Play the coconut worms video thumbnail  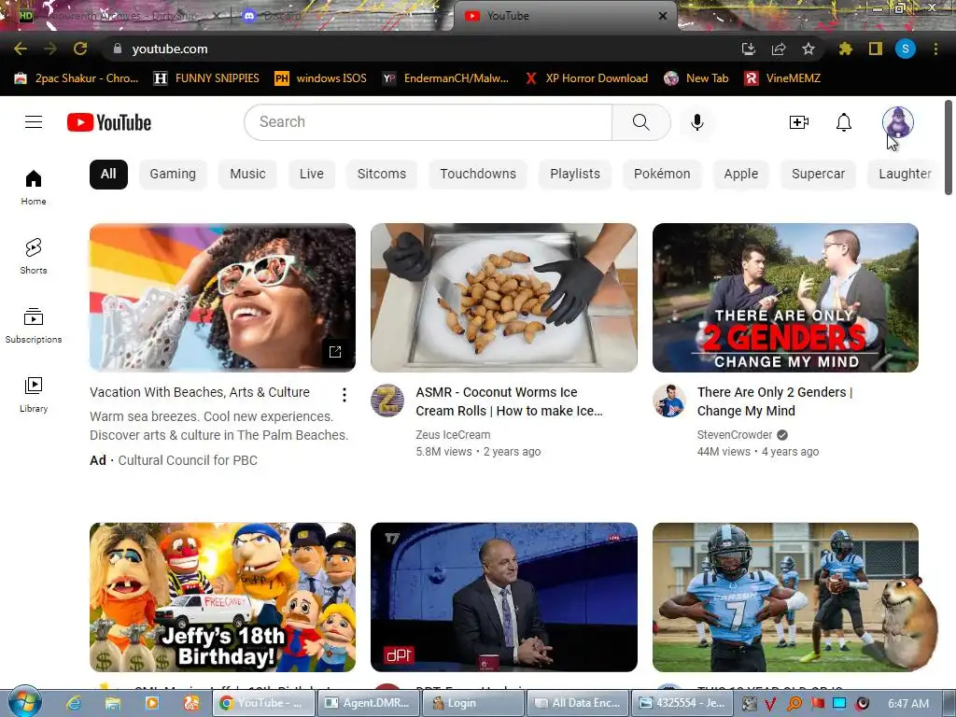click(x=503, y=298)
